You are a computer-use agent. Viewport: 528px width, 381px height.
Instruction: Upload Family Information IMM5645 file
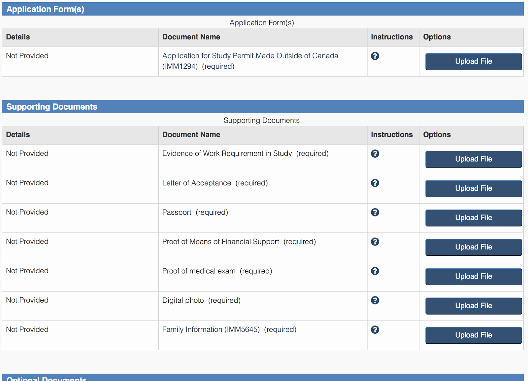point(474,335)
